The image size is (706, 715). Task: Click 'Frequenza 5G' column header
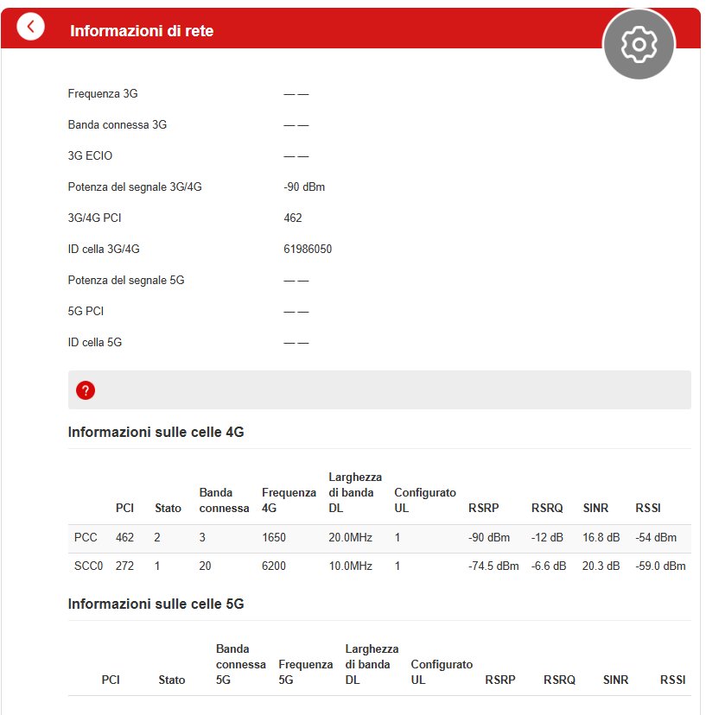tap(305, 672)
